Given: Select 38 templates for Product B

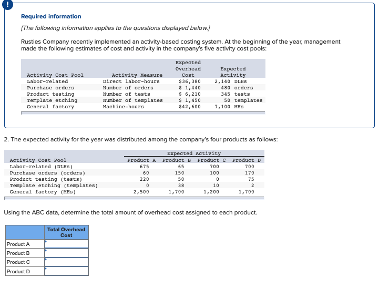Looking at the screenshot, I should pos(181,186).
